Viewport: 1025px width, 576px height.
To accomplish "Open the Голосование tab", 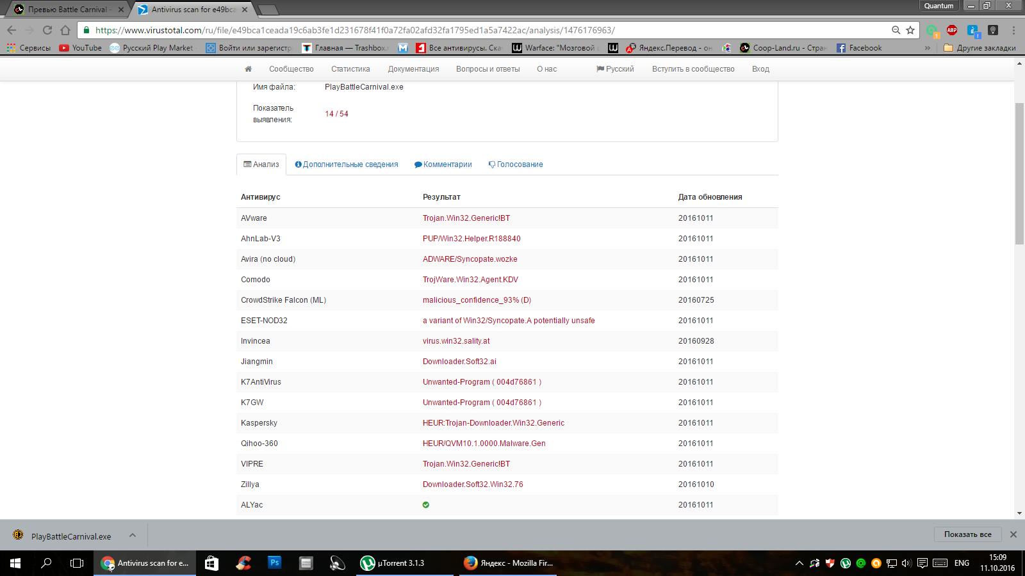I will [x=516, y=164].
